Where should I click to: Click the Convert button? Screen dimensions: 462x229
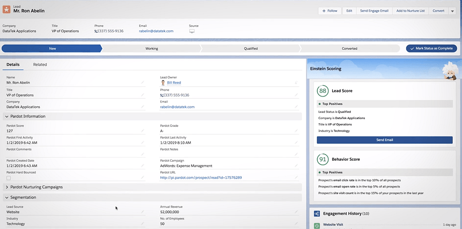438,11
